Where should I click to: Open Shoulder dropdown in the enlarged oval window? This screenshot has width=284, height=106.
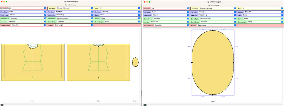(264, 12)
